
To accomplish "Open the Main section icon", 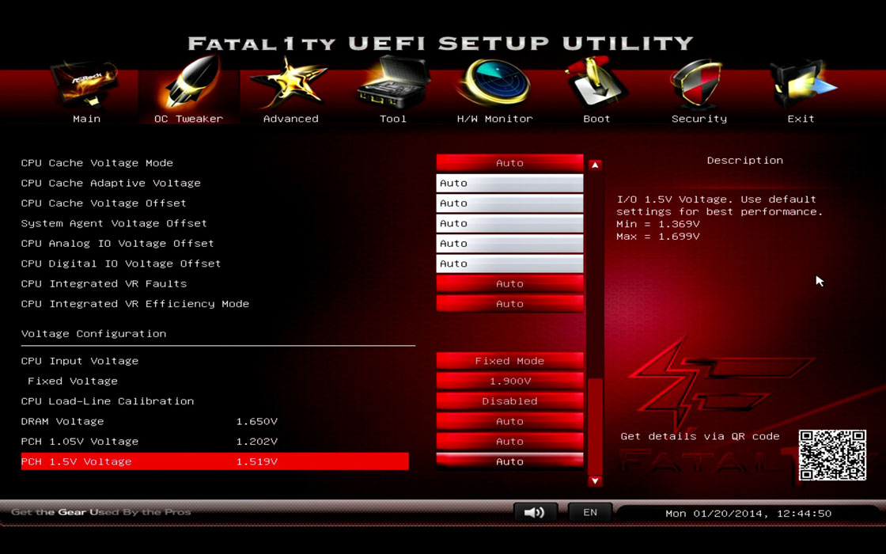I will (x=85, y=87).
